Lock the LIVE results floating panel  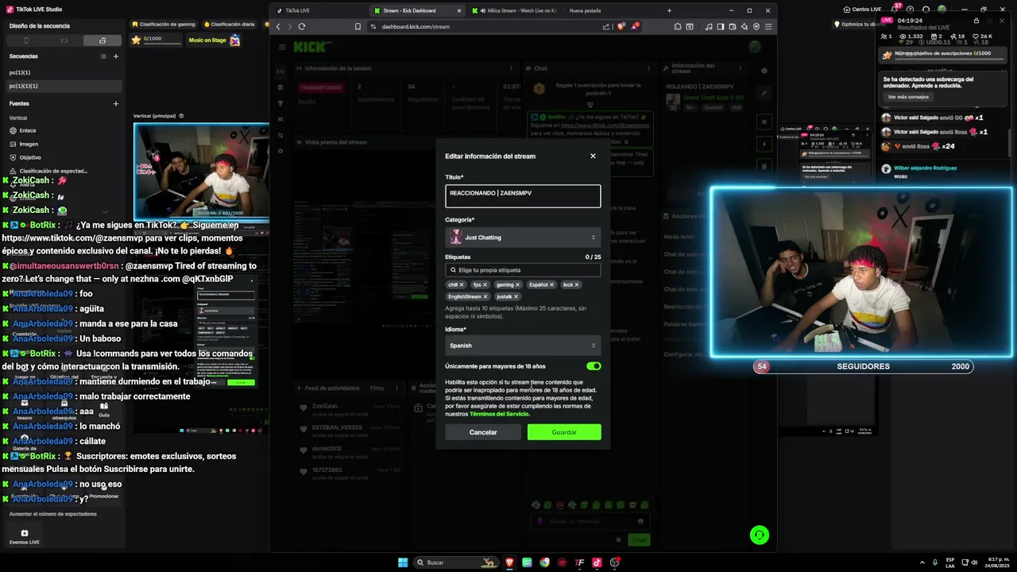click(x=976, y=21)
